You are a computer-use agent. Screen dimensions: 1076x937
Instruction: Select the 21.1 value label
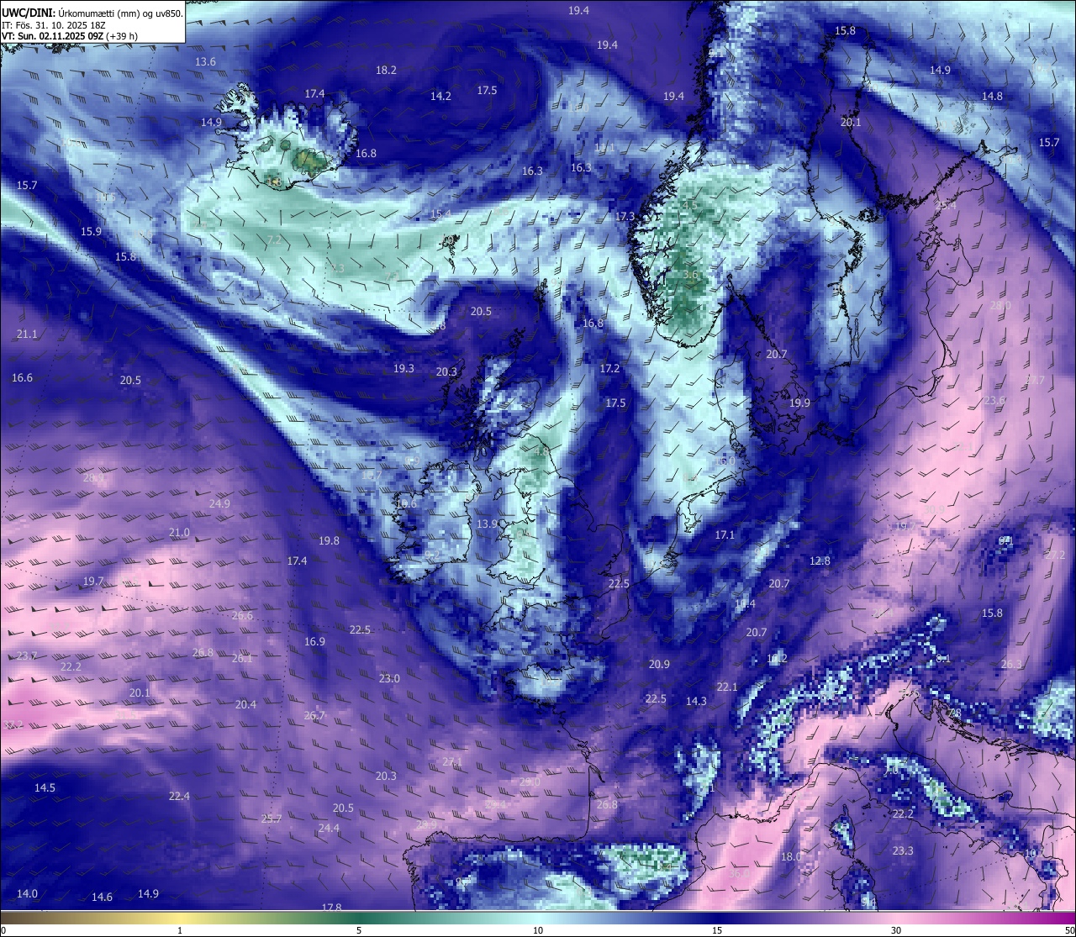[x=27, y=334]
